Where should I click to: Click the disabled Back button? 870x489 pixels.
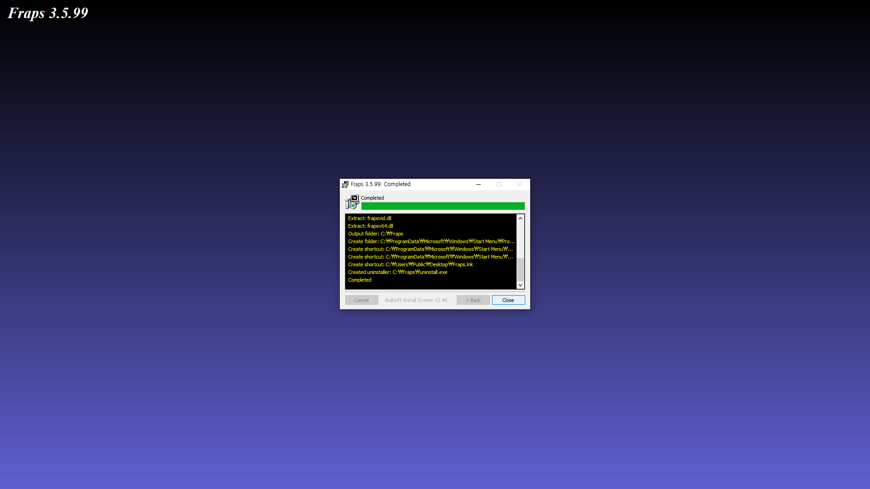(x=473, y=300)
